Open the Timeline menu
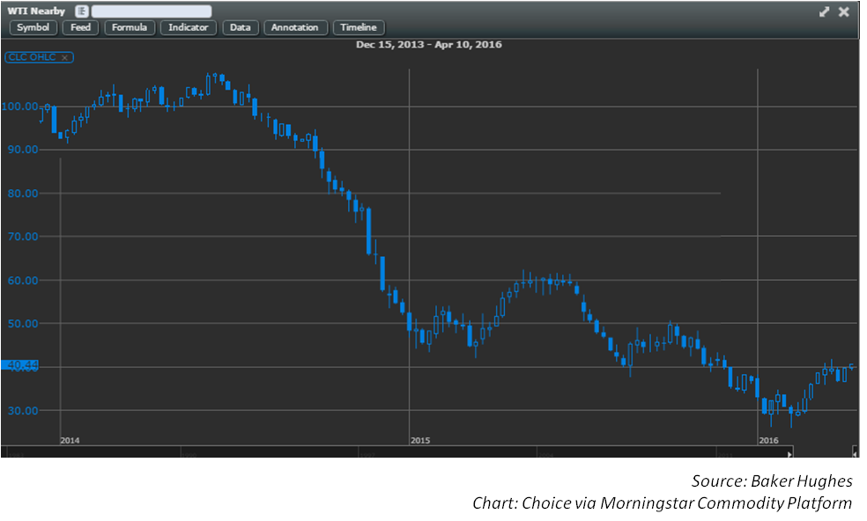 point(359,27)
